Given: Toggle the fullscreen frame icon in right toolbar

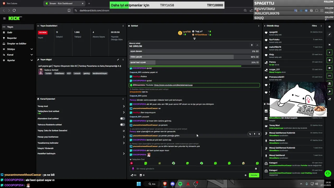Looking at the screenshot, I should [x=330, y=45].
